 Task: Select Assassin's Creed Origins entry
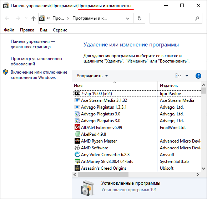pos(103,168)
